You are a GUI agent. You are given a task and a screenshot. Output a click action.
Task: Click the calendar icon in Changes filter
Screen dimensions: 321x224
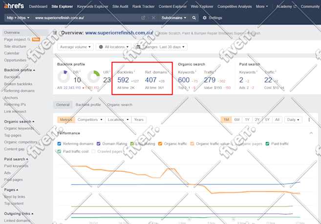pyautogui.click(x=138, y=47)
